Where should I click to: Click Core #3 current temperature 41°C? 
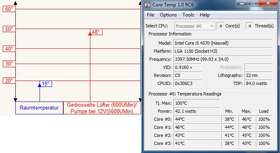(197, 143)
